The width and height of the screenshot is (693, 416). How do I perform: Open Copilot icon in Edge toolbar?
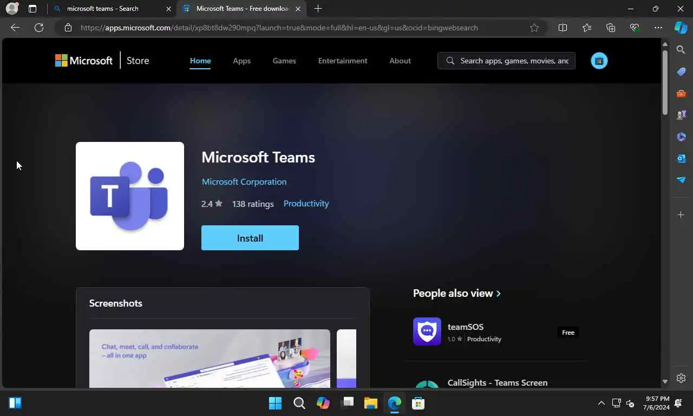pos(681,28)
